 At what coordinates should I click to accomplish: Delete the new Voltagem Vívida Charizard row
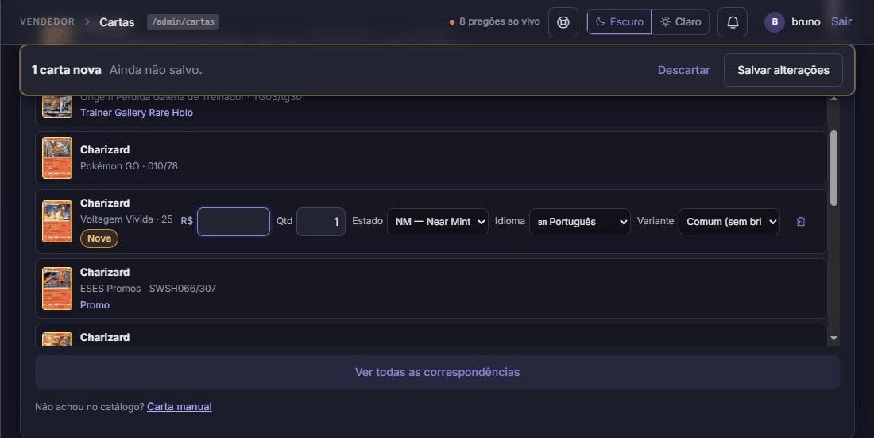click(x=800, y=222)
